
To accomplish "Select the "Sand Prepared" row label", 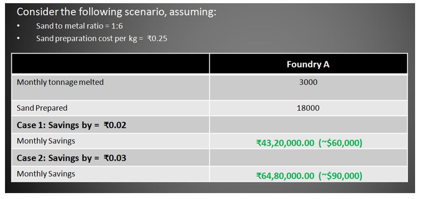I will pos(42,108).
